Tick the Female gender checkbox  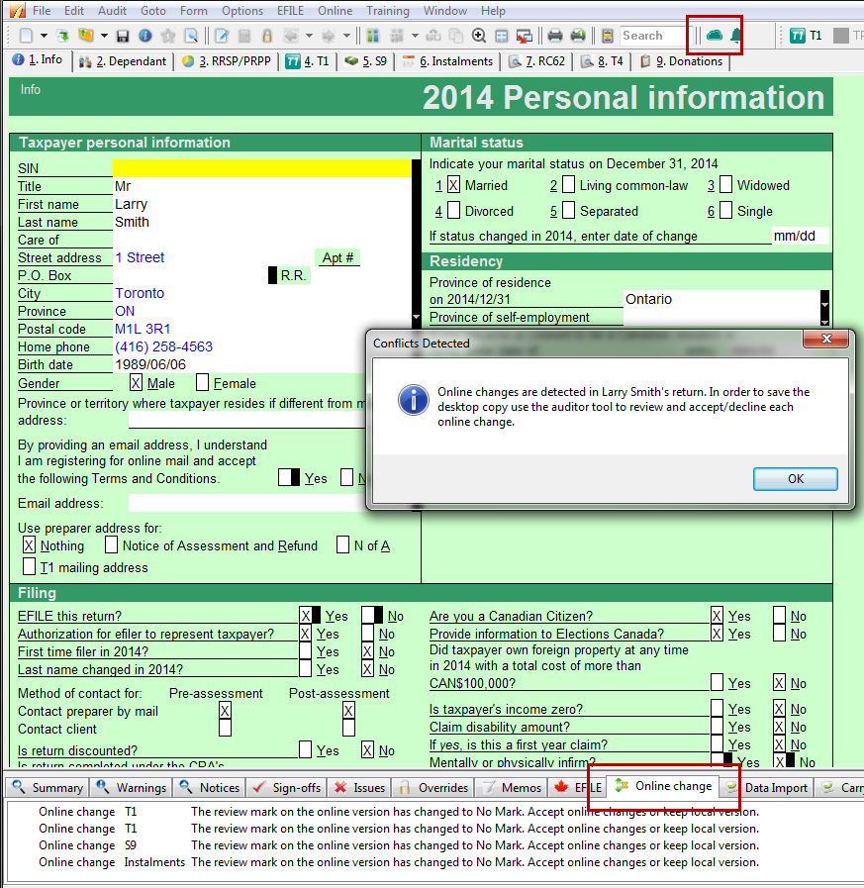coord(202,382)
